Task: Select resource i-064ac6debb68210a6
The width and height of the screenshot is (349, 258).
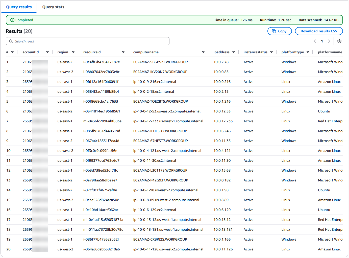Action: (x=102, y=249)
